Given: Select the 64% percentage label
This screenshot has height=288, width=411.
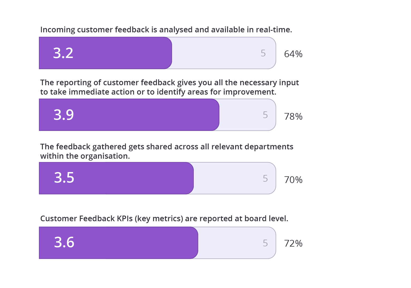Looking at the screenshot, I should click(x=293, y=54).
